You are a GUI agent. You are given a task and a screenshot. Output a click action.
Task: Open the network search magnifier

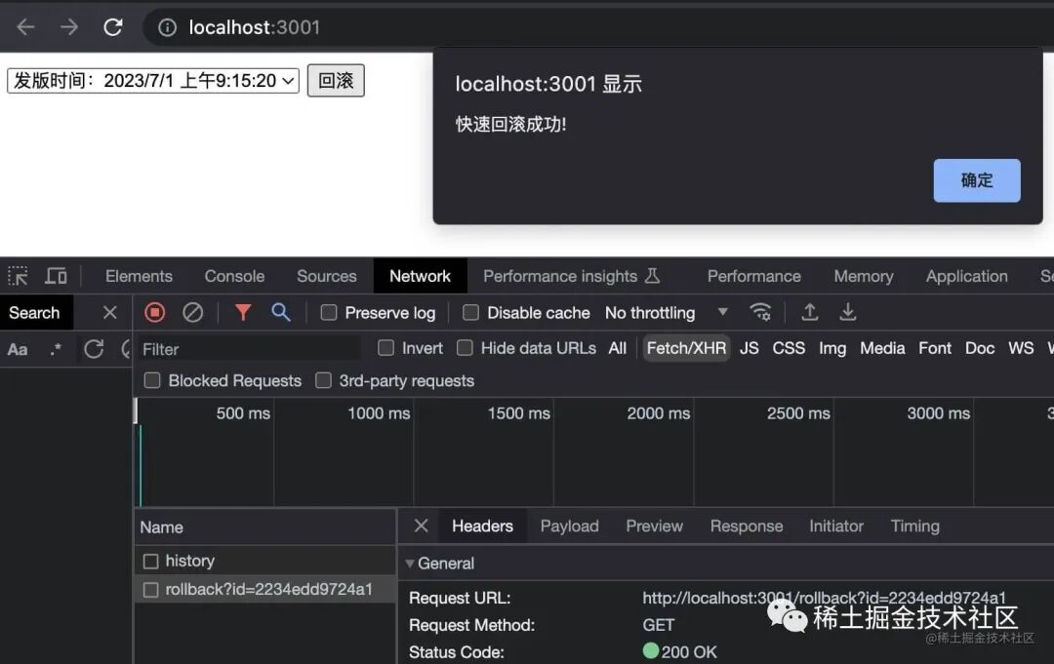(281, 312)
